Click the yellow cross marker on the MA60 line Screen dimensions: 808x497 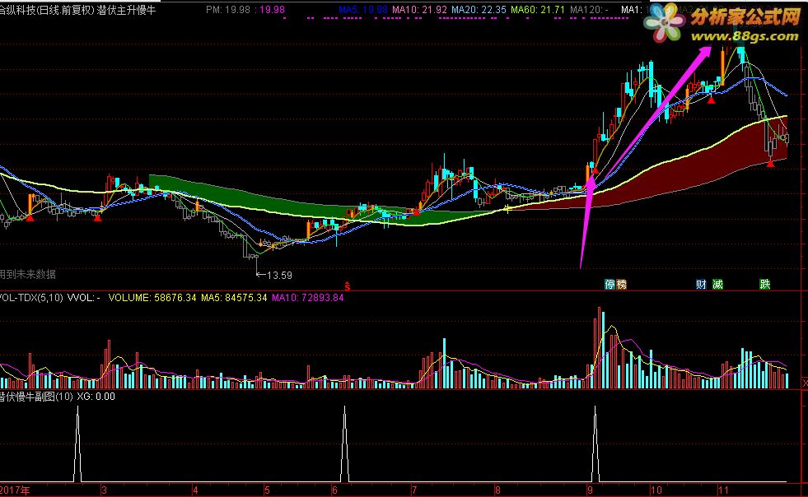507,208
